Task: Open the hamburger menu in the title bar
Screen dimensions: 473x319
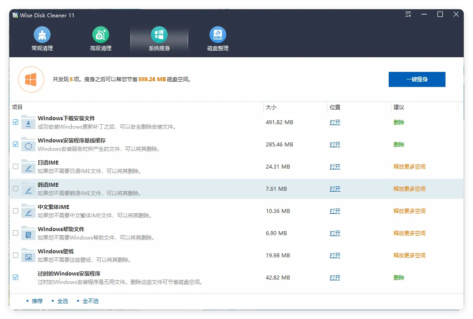Action: (408, 14)
